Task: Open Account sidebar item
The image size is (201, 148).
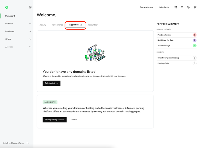Action: click(x=9, y=47)
